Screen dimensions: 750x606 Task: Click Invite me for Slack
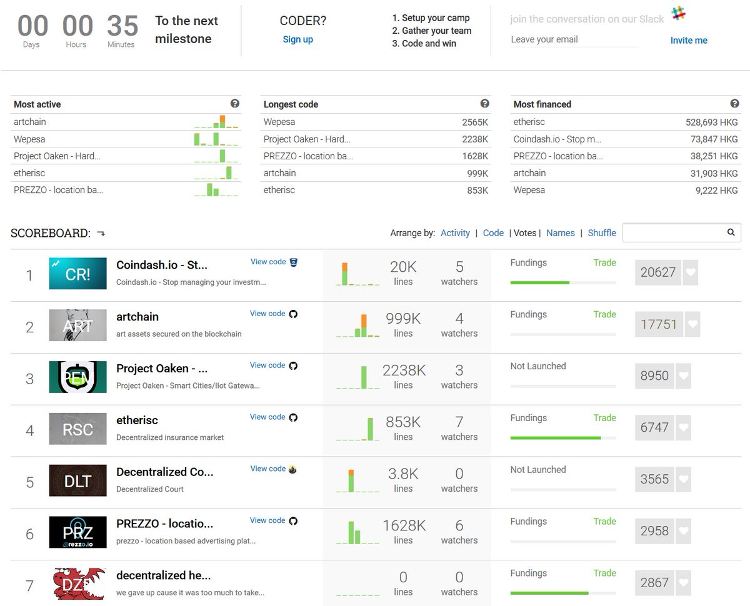[689, 40]
